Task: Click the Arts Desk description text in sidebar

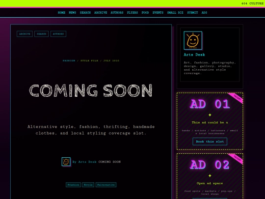Action: pyautogui.click(x=210, y=68)
